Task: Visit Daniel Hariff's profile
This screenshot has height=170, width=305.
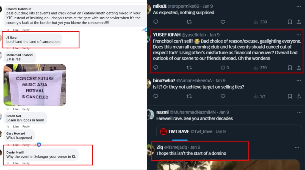Action: point(16,152)
